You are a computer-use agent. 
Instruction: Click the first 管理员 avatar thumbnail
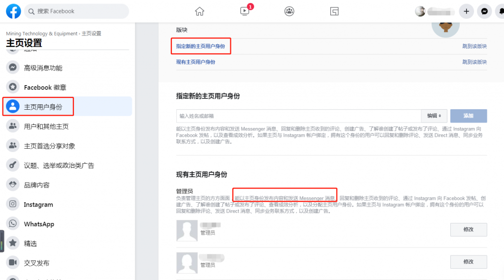tap(187, 230)
